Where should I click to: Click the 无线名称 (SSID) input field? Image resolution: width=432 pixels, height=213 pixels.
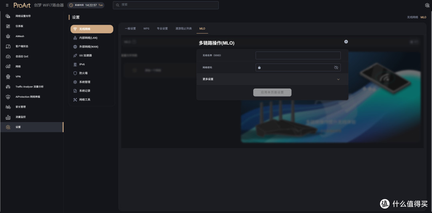[x=298, y=55]
